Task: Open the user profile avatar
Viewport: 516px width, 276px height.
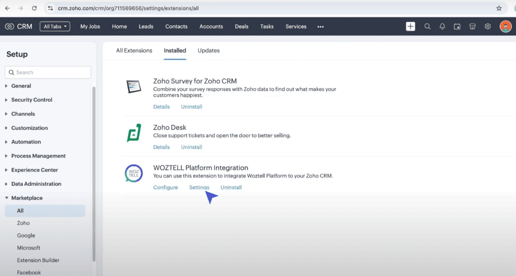Action: (505, 26)
